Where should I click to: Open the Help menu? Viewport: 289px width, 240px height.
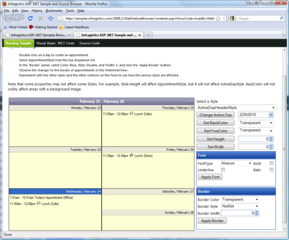click(x=81, y=11)
